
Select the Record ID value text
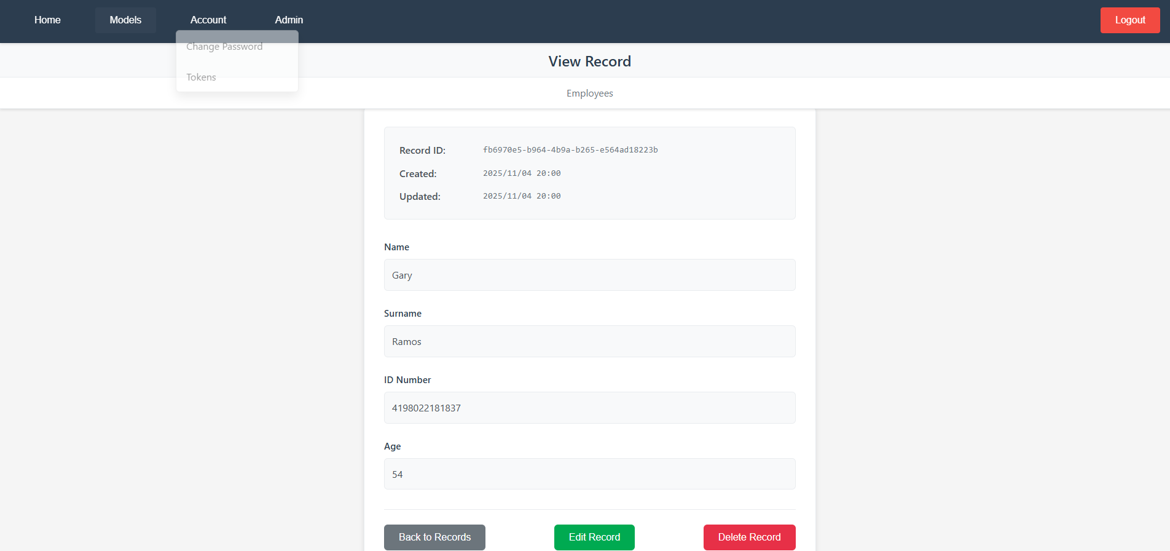(x=570, y=150)
